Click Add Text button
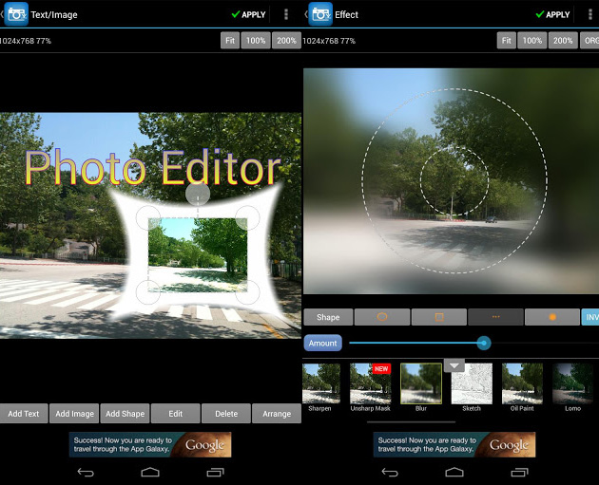 [24, 414]
